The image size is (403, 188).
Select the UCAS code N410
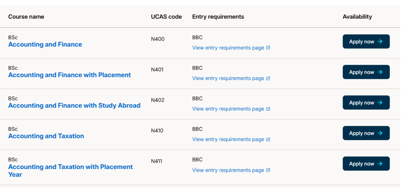(157, 131)
